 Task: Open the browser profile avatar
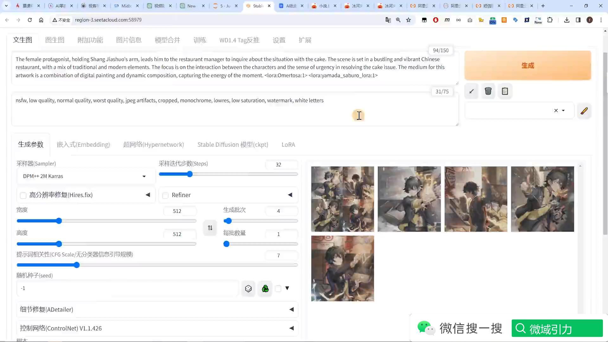(x=590, y=20)
